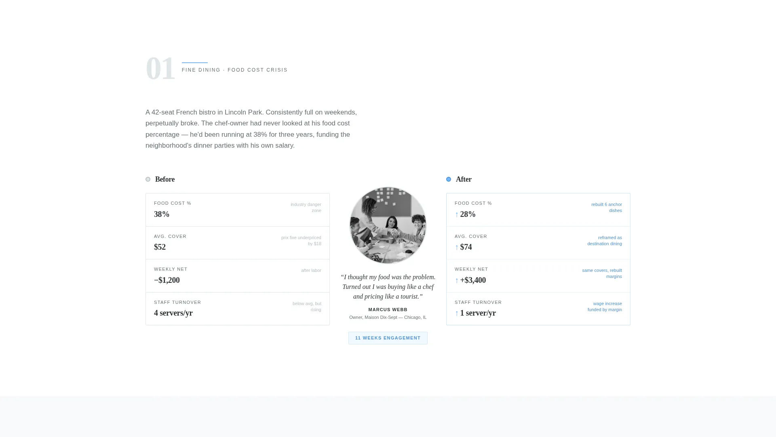Click the reframed as destination dining note
Viewport: 776px width, 437px height.
click(605, 240)
